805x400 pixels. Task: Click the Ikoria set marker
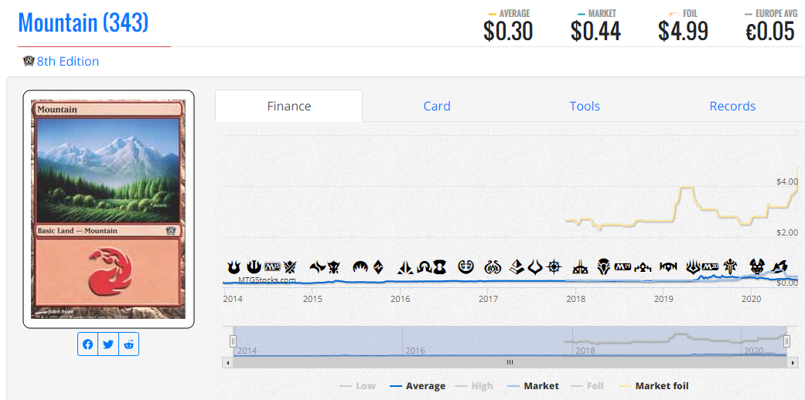click(781, 268)
